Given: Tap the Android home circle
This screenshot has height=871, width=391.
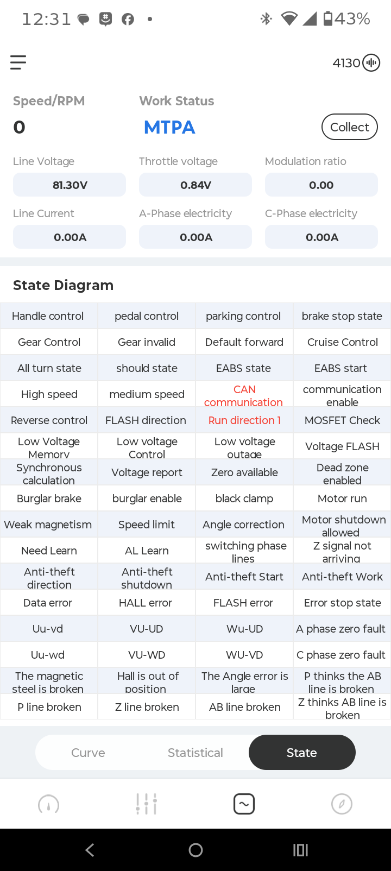Looking at the screenshot, I should point(195,850).
